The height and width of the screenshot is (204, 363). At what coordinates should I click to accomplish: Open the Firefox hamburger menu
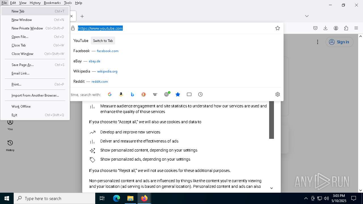[x=356, y=28]
